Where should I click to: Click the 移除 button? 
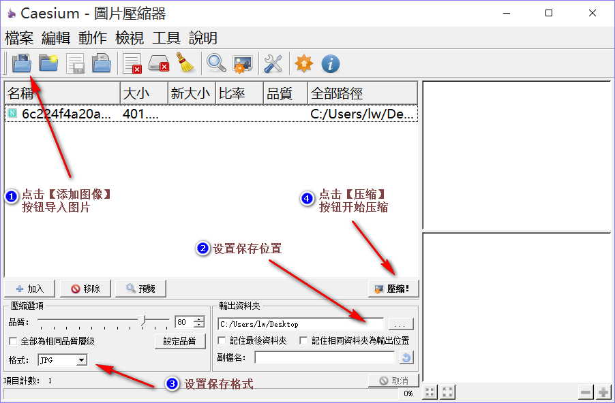[x=85, y=289]
